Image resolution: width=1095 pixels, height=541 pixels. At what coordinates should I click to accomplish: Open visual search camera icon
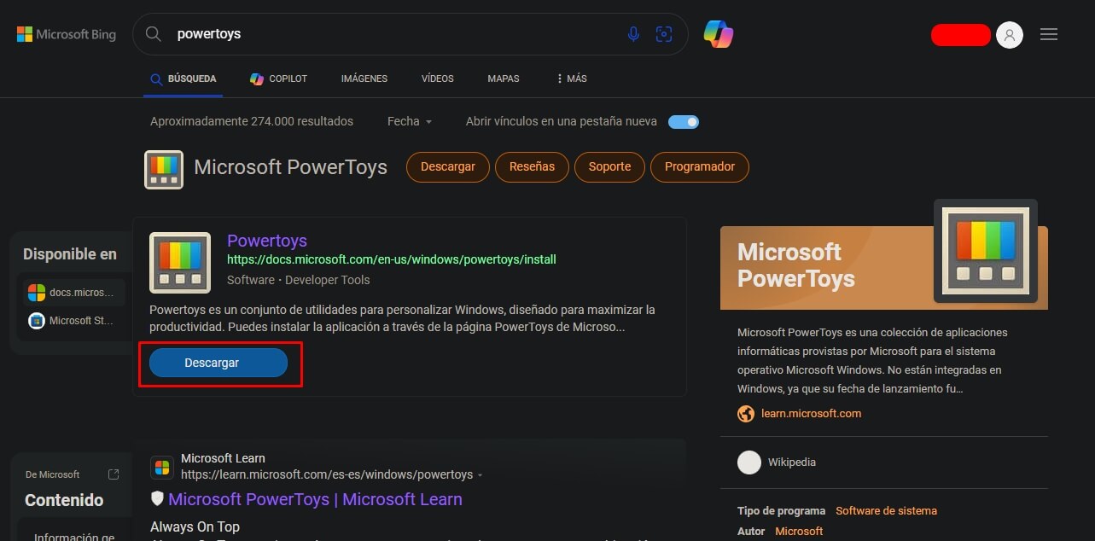click(663, 34)
